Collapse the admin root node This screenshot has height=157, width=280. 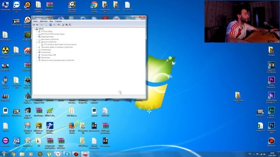pyautogui.click(x=34, y=29)
